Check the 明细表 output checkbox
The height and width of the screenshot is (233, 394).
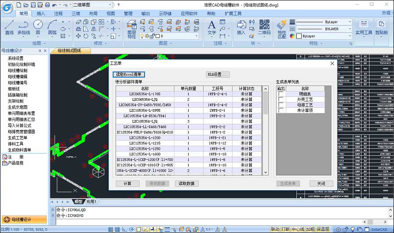[x=281, y=94]
